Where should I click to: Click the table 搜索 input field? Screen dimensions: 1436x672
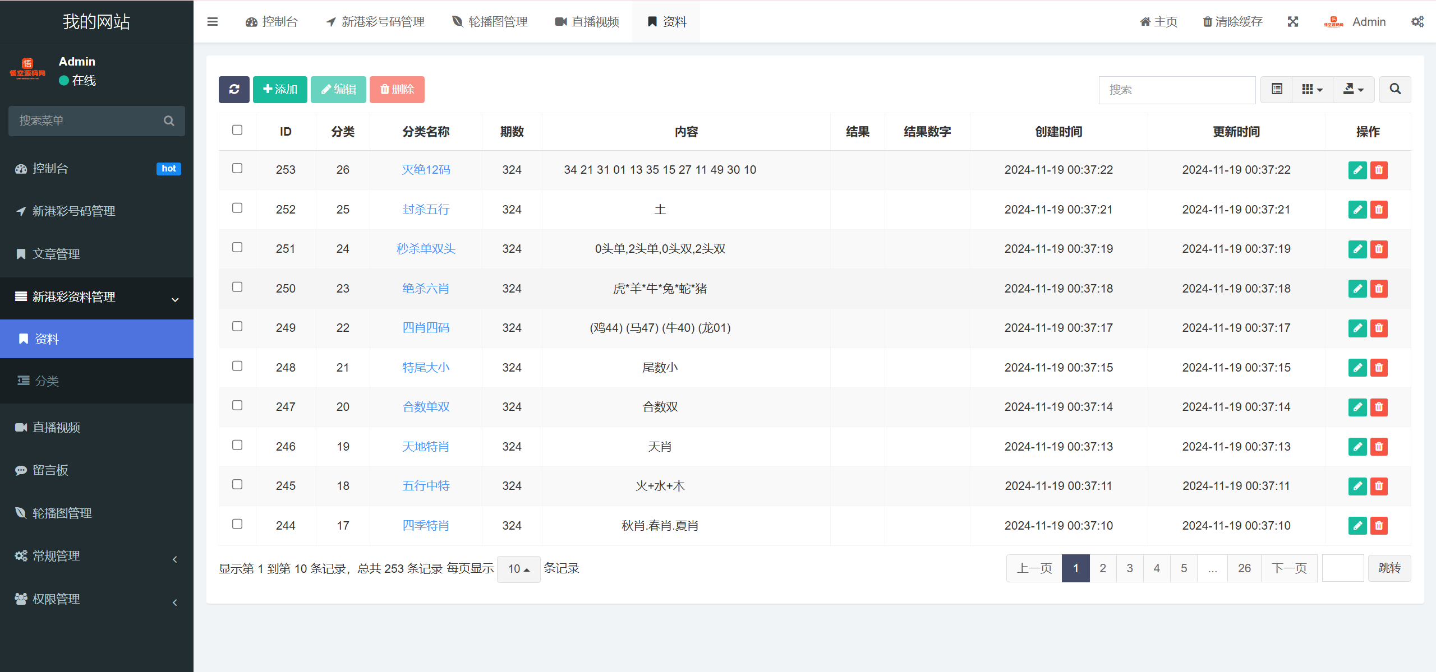(1177, 90)
